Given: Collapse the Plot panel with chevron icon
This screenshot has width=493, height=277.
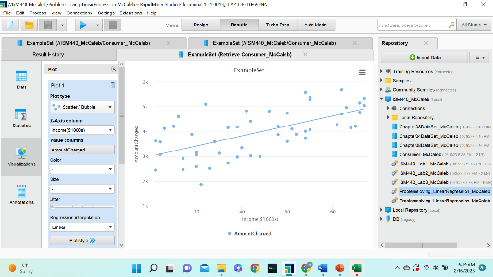Looking at the screenshot, I should point(114,69).
